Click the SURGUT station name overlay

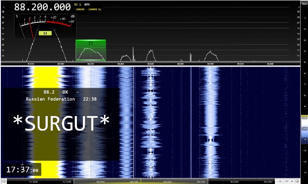pos(61,123)
